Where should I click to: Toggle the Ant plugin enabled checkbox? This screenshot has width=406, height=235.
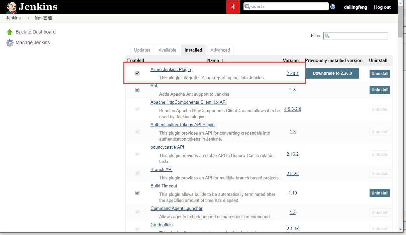[137, 90]
